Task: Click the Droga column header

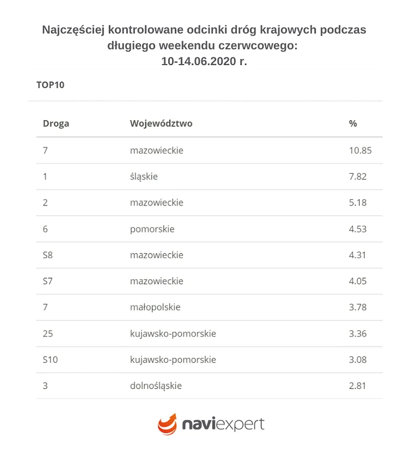Action: coord(56,123)
